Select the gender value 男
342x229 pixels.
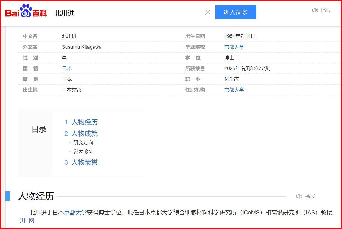pyautogui.click(x=64, y=58)
